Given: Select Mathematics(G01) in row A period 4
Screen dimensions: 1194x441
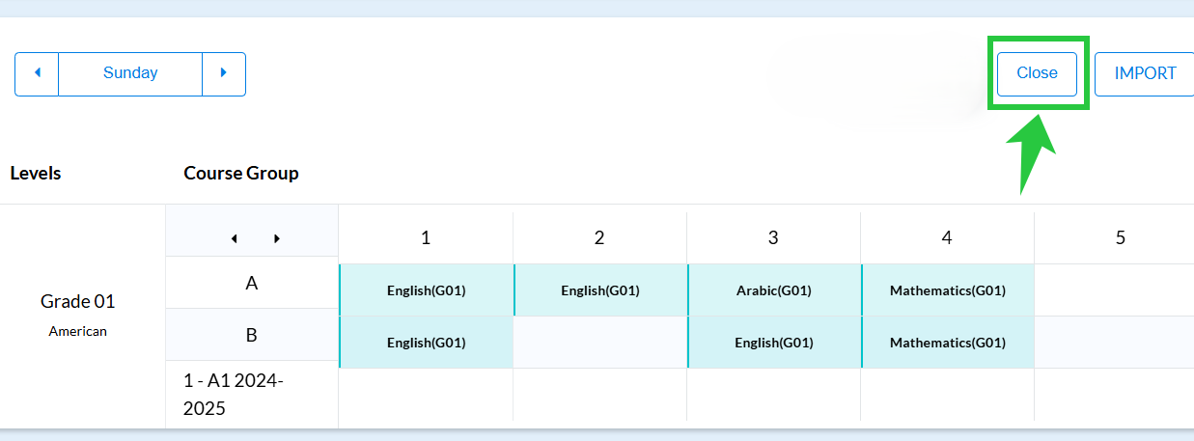Looking at the screenshot, I should 948,290.
